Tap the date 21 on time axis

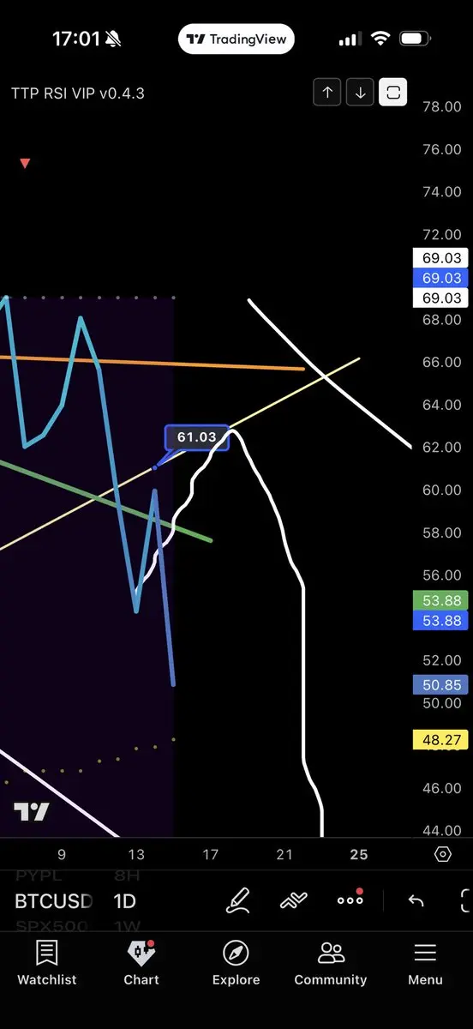284,854
